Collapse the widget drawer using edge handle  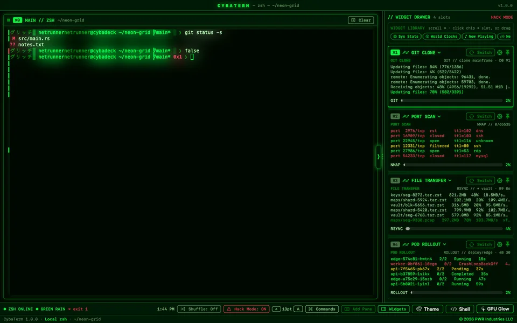pos(379,157)
